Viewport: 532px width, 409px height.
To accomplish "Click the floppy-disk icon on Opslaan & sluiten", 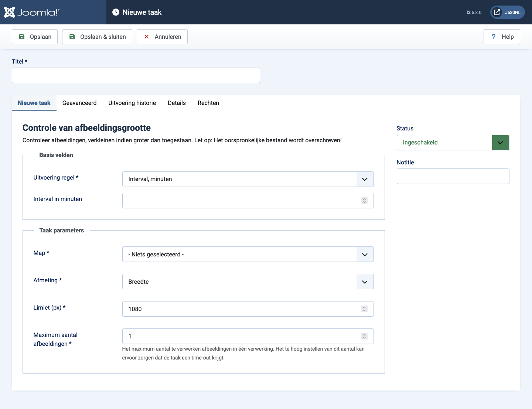I will tap(72, 37).
